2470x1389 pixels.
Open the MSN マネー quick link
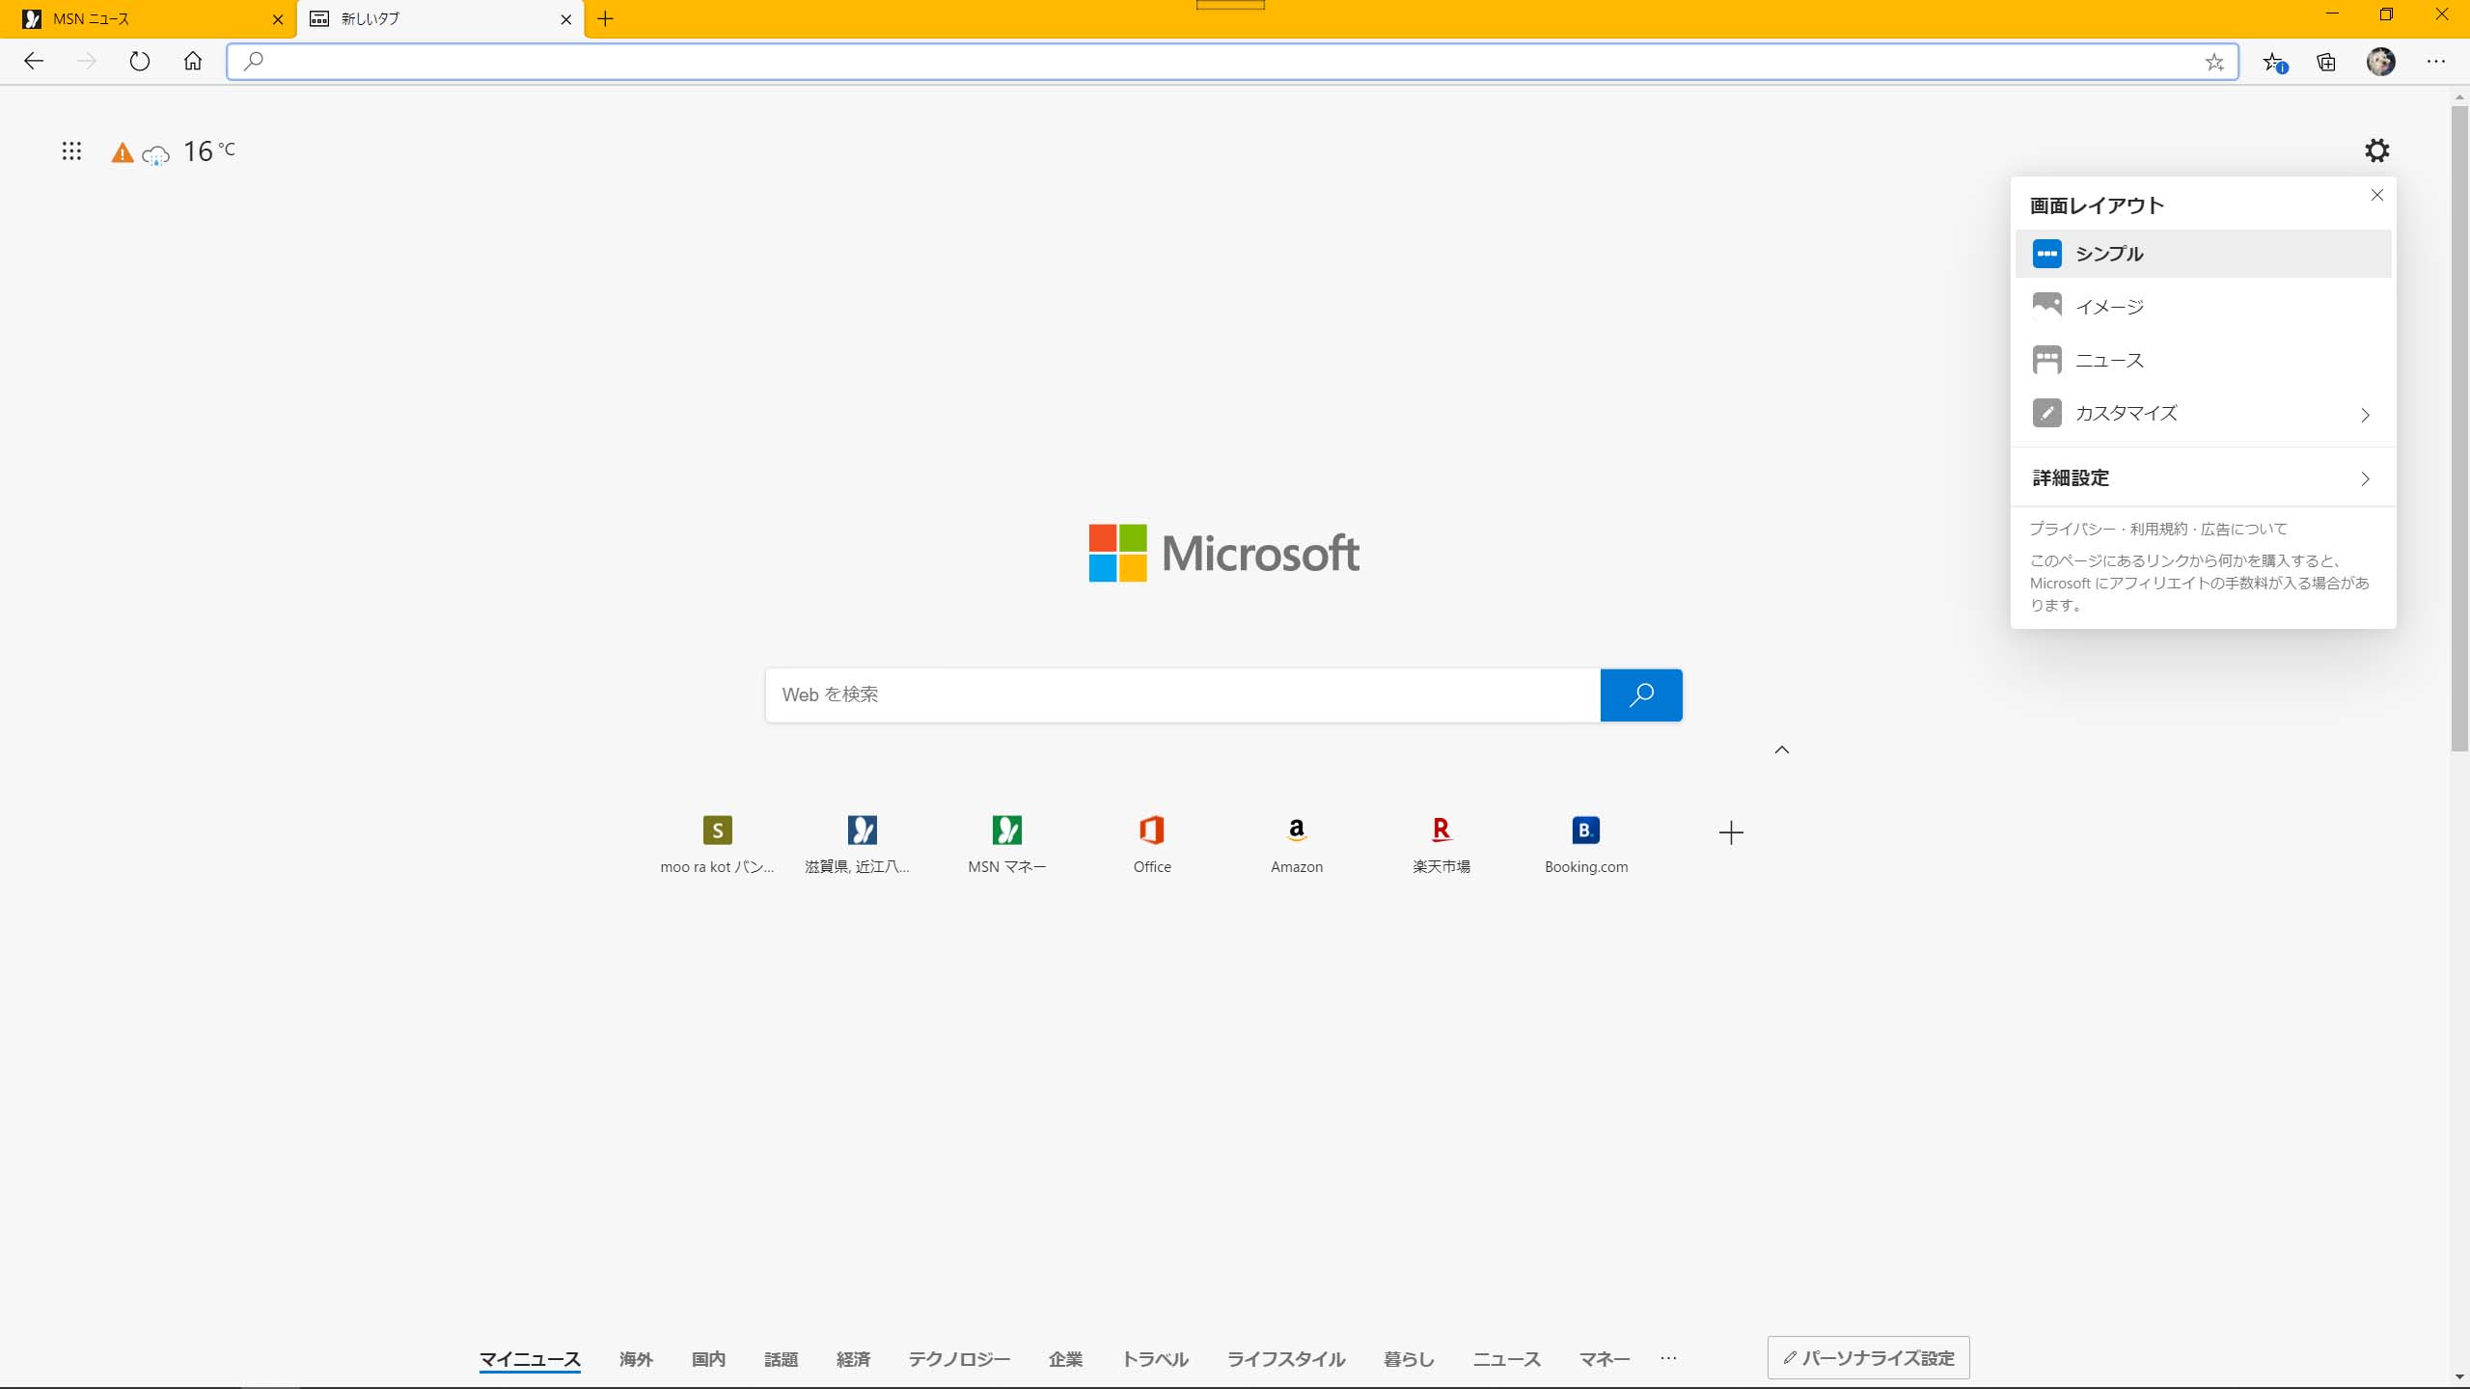pyautogui.click(x=1006, y=844)
